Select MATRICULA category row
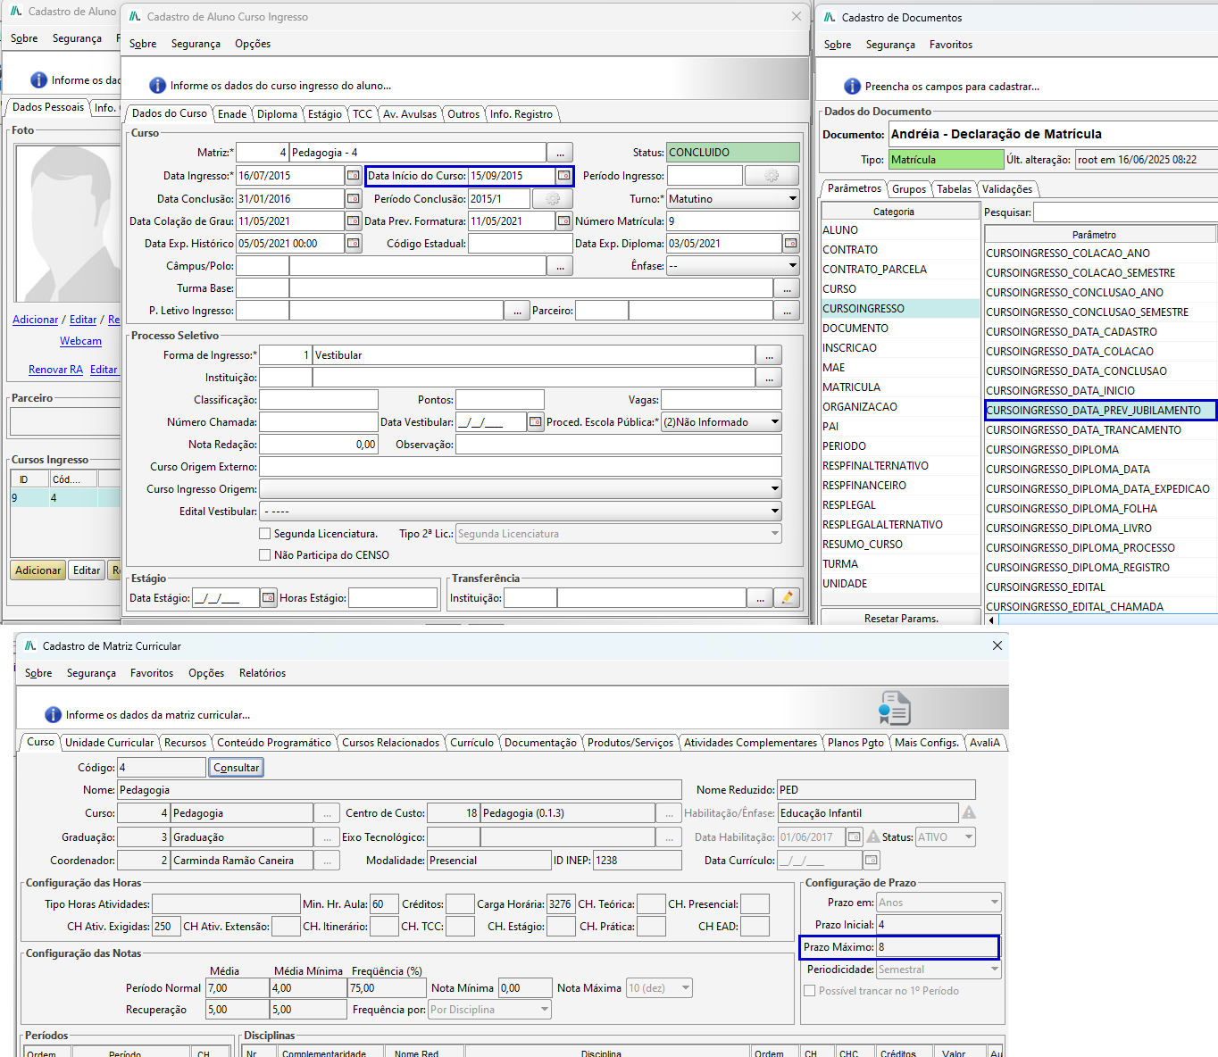This screenshot has height=1057, width=1218. pos(900,387)
